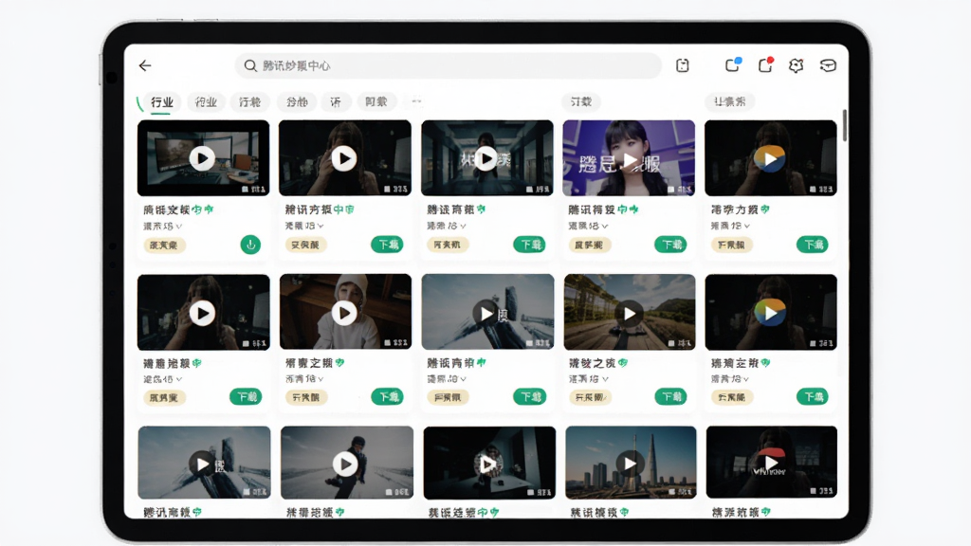Expand the subtitle chevron on second row's tower card

[x=463, y=379]
